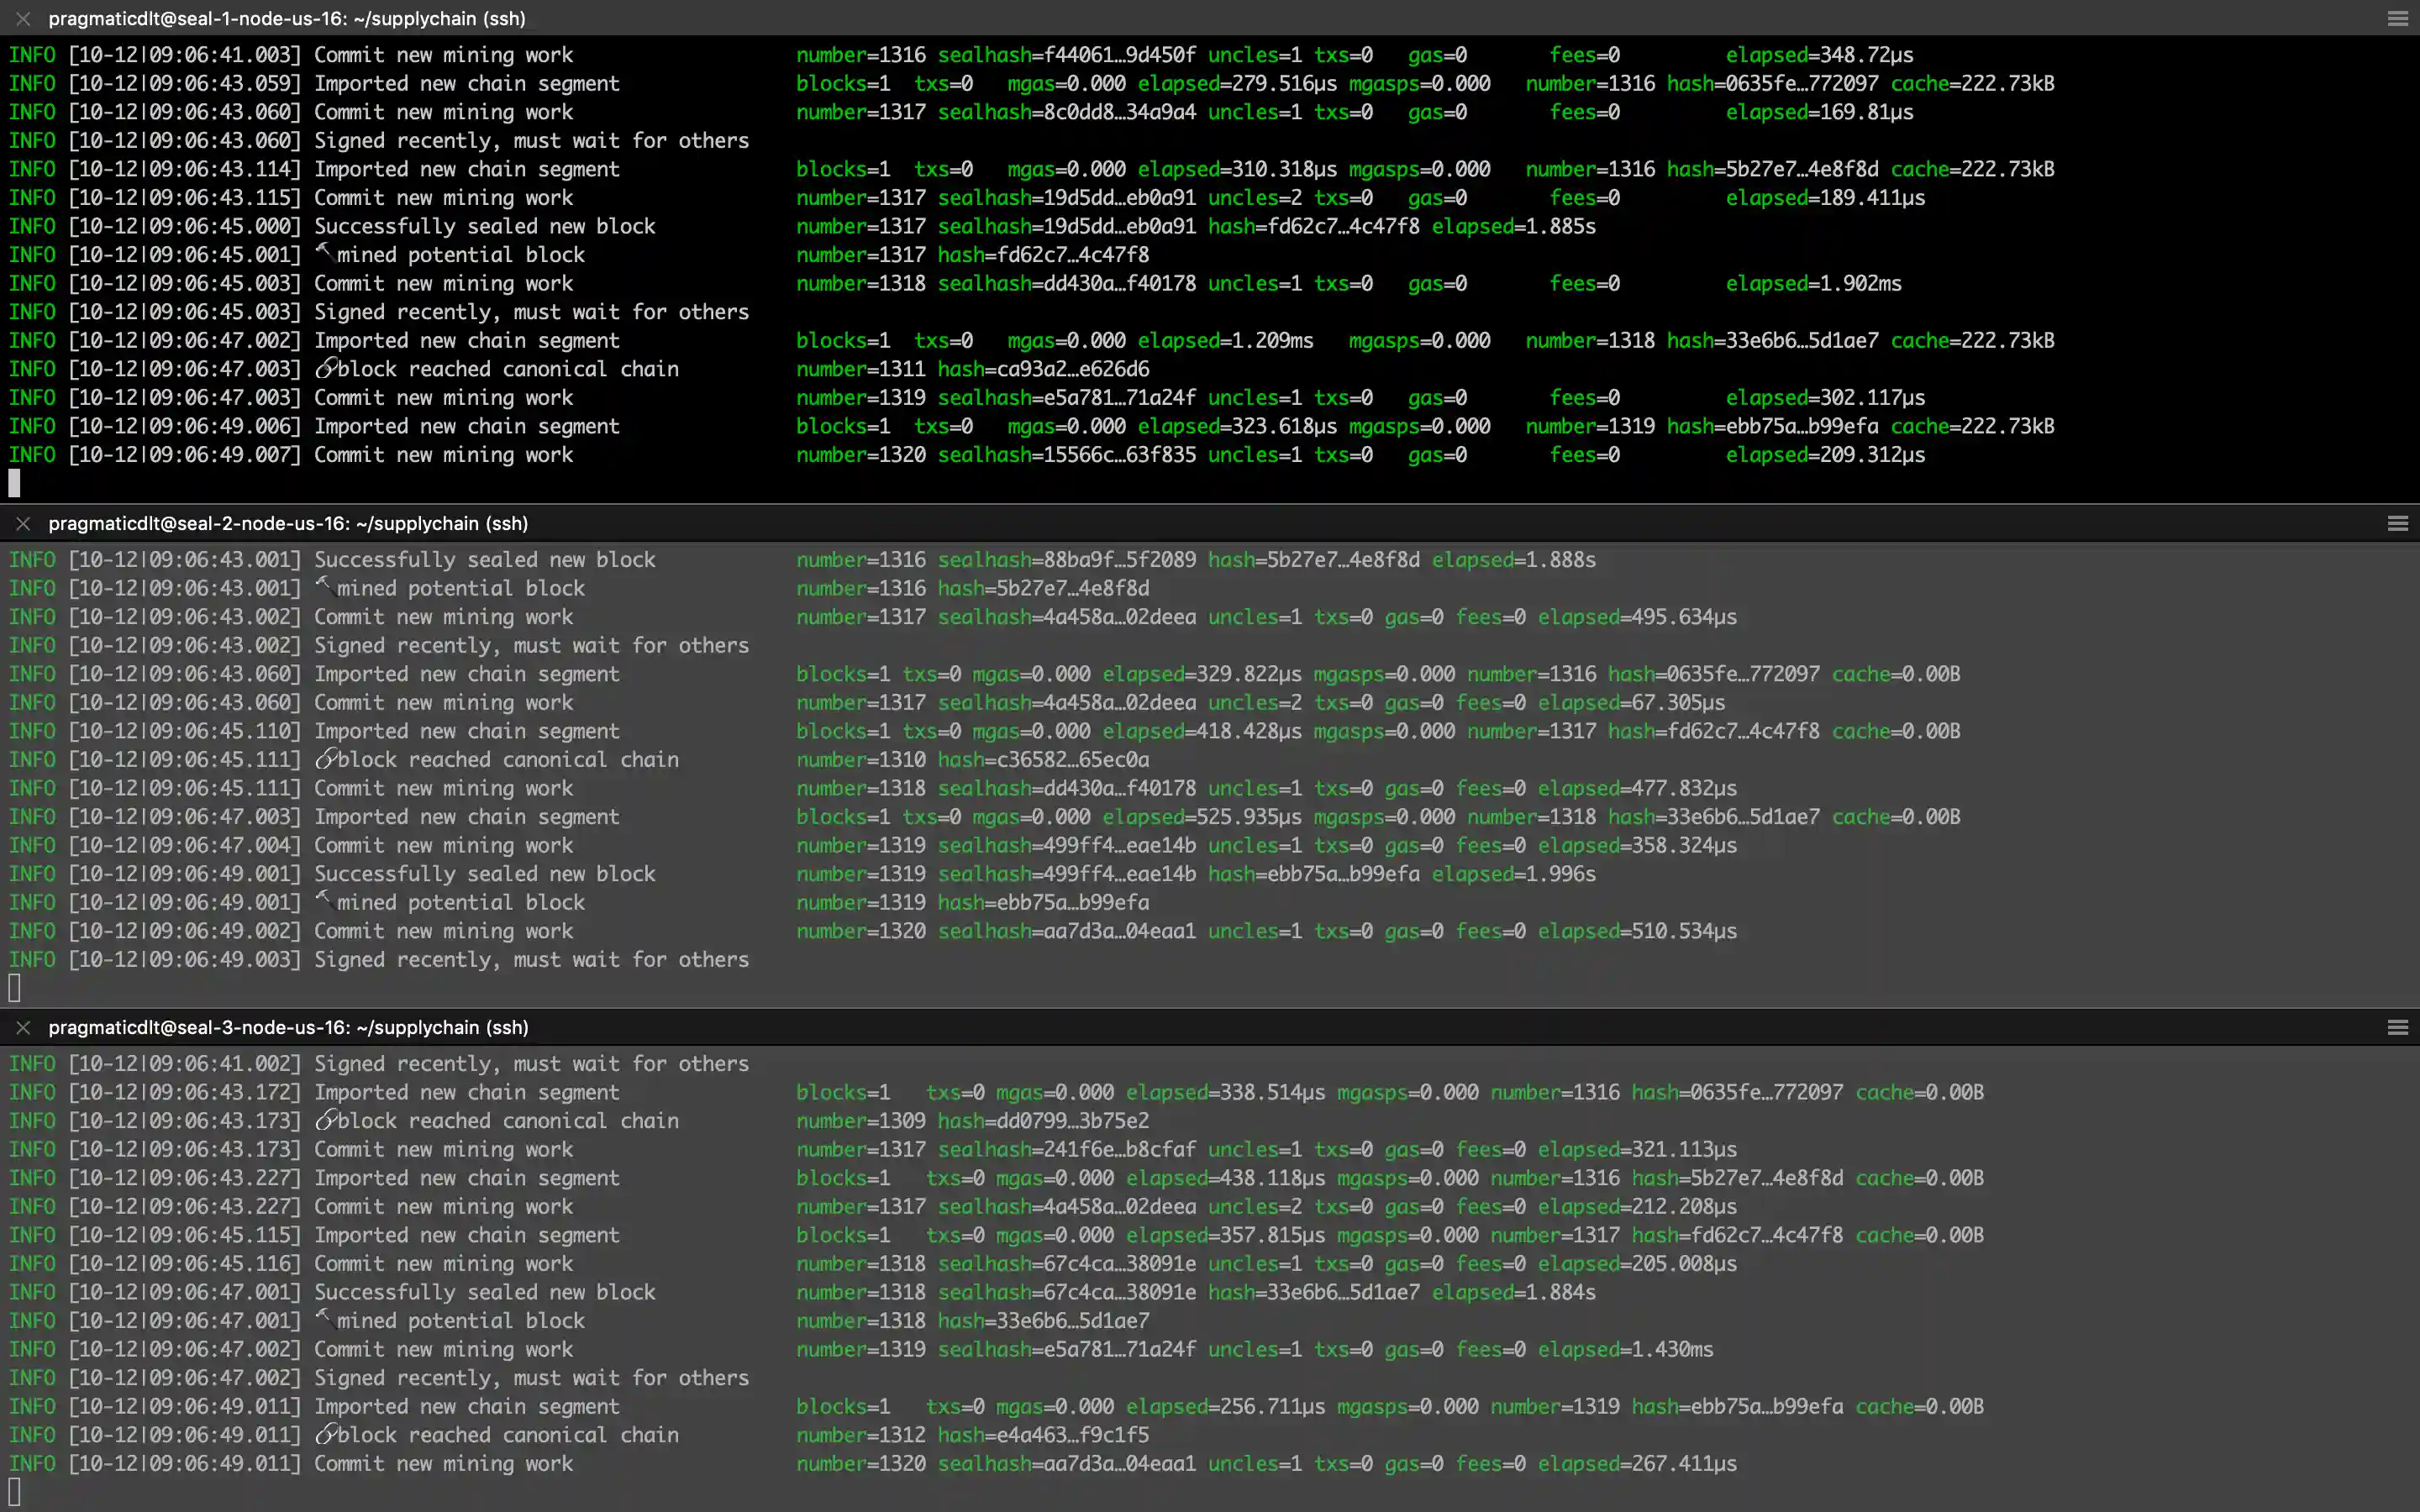
Task: Click hash=0635fe…772097 in seal-1 pane
Action: 1772,83
